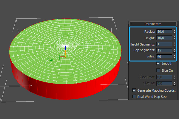Click the Height value field
179x119 pixels.
click(x=164, y=38)
